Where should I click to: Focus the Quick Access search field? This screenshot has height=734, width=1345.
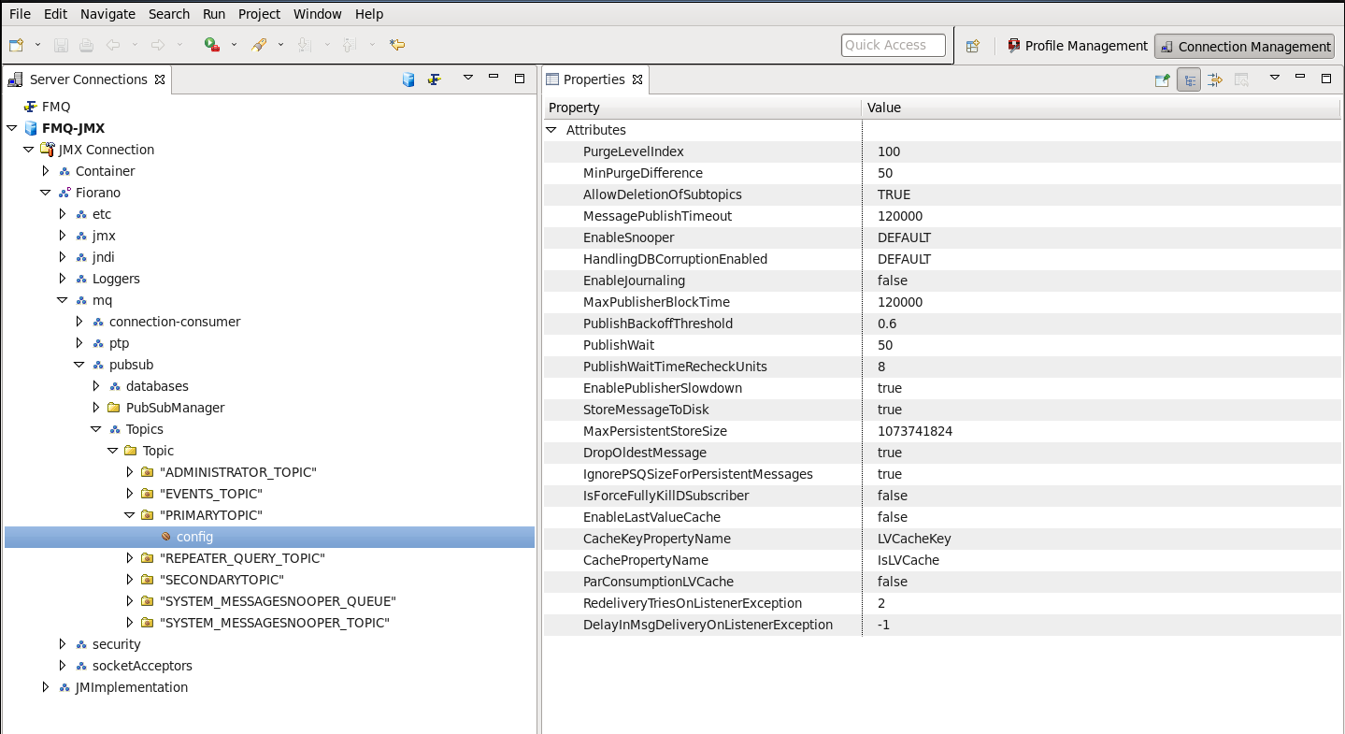coord(893,45)
